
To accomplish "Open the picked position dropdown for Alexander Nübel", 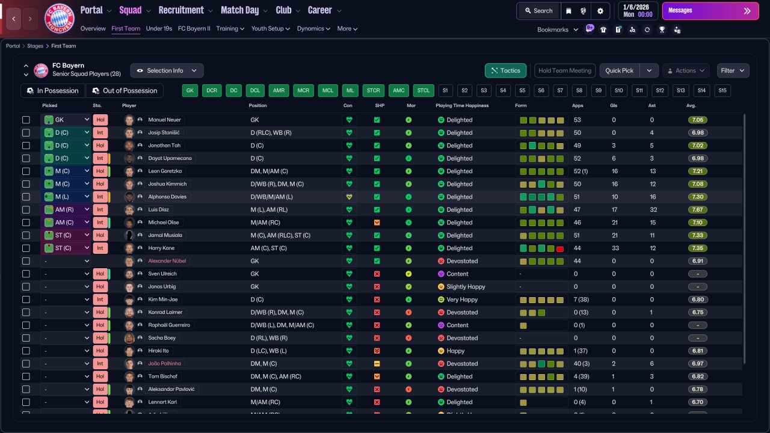I will coord(66,261).
